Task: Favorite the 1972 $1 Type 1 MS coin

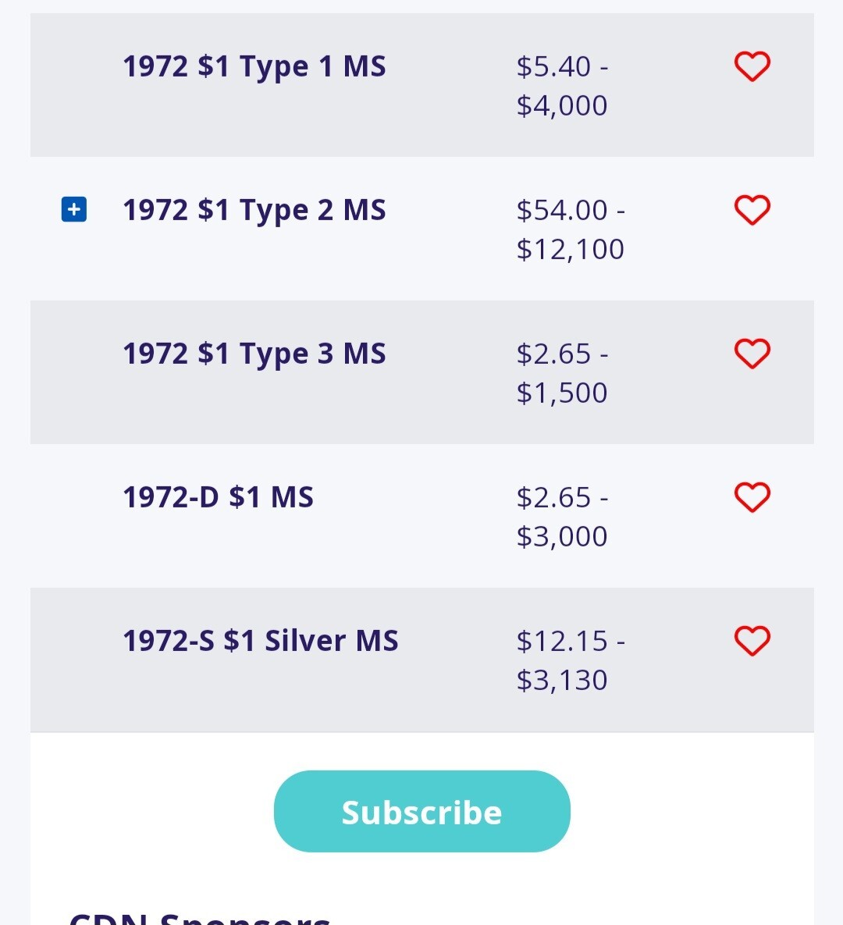Action: (x=752, y=66)
